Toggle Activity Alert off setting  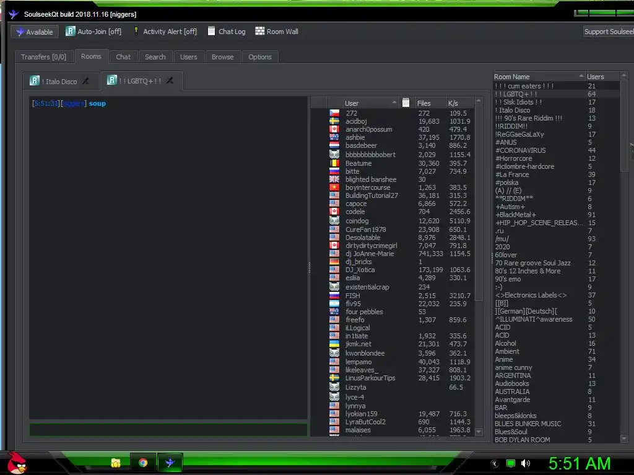click(165, 32)
